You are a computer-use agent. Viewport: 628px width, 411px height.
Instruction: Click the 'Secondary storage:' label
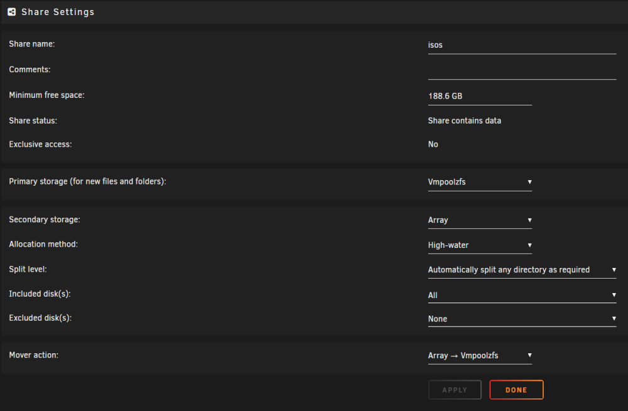[x=45, y=220]
